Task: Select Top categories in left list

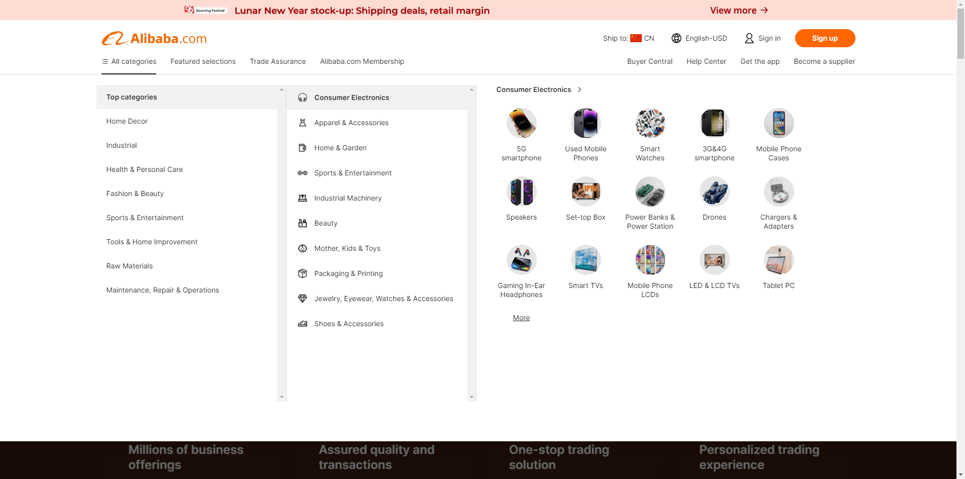Action: [187, 97]
